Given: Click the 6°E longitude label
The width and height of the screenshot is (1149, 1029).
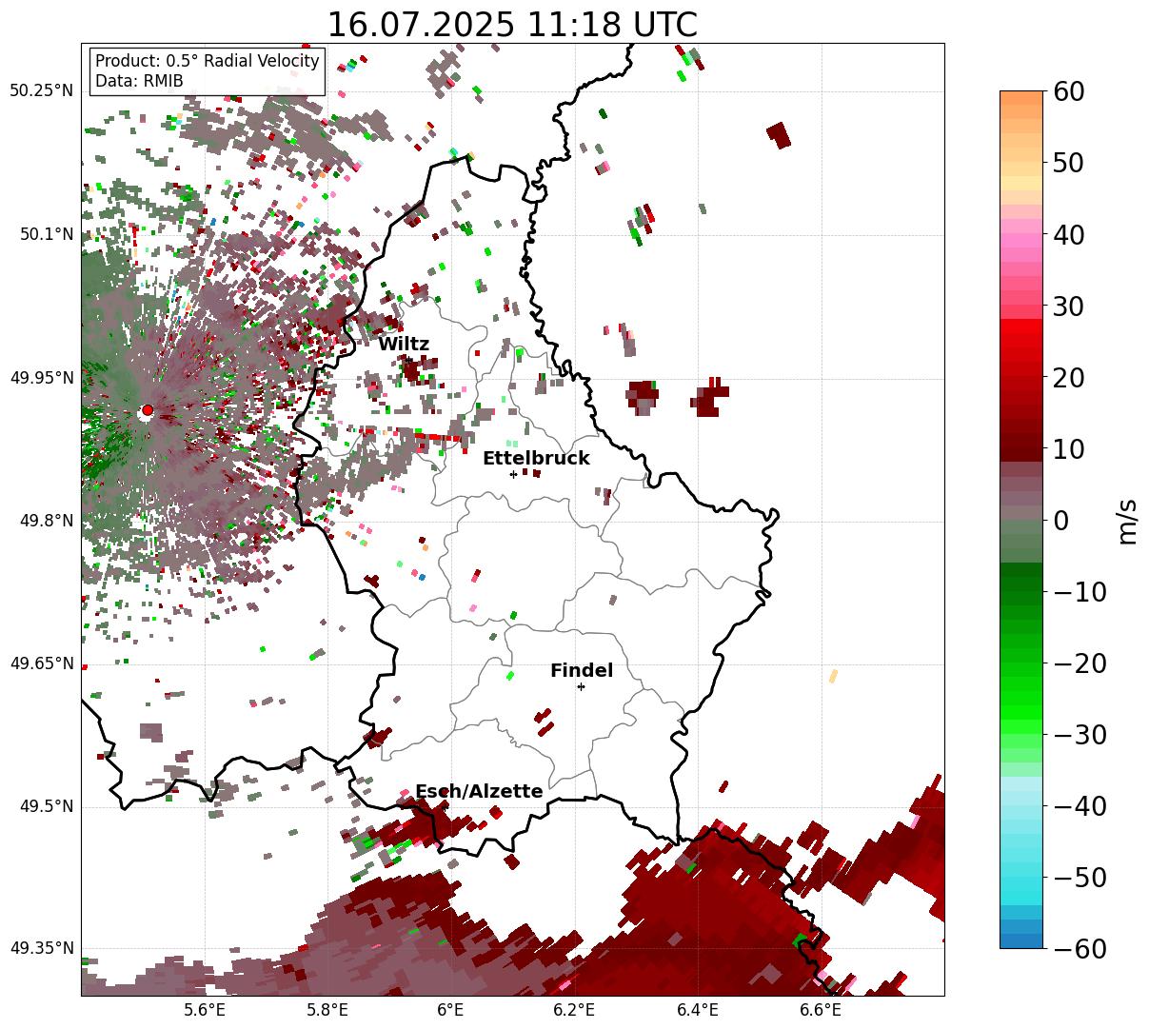Looking at the screenshot, I should [x=450, y=1010].
